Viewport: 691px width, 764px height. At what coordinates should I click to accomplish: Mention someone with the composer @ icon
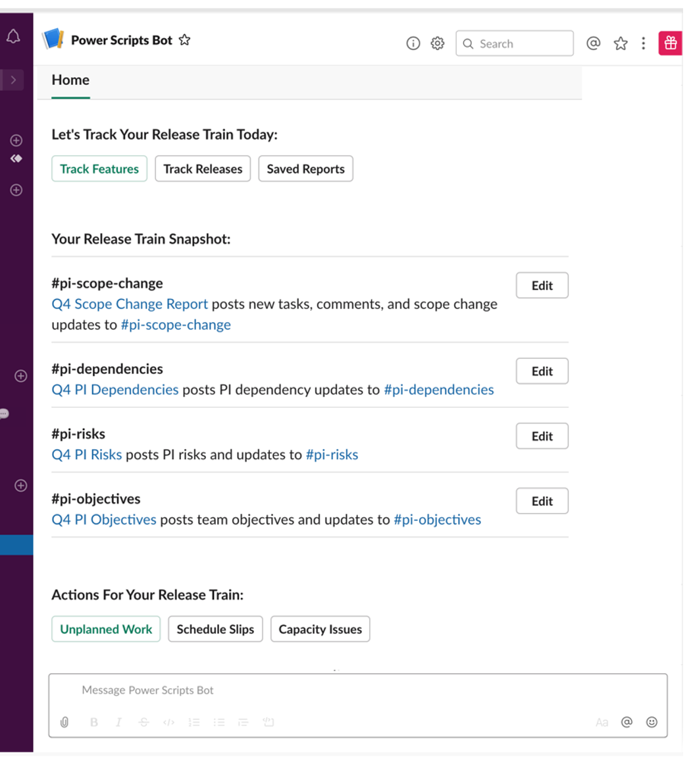click(627, 722)
